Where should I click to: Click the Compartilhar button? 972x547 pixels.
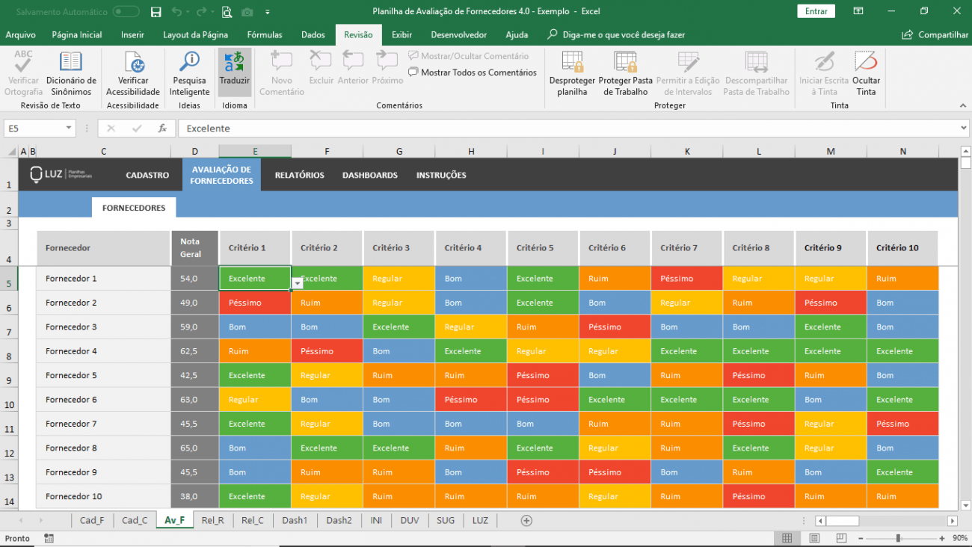point(935,35)
